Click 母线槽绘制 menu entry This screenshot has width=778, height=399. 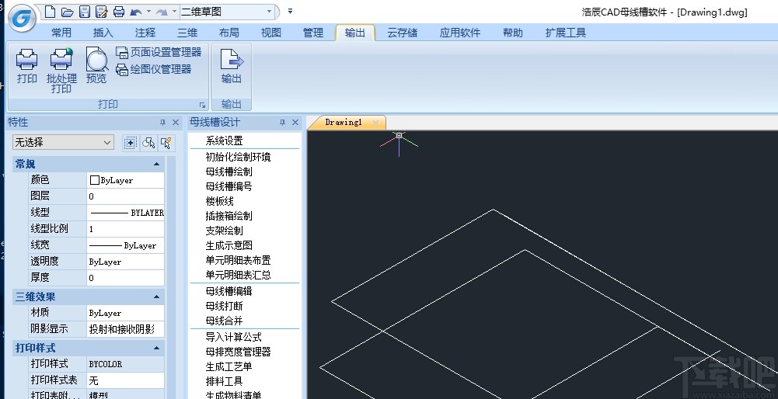pyautogui.click(x=229, y=172)
